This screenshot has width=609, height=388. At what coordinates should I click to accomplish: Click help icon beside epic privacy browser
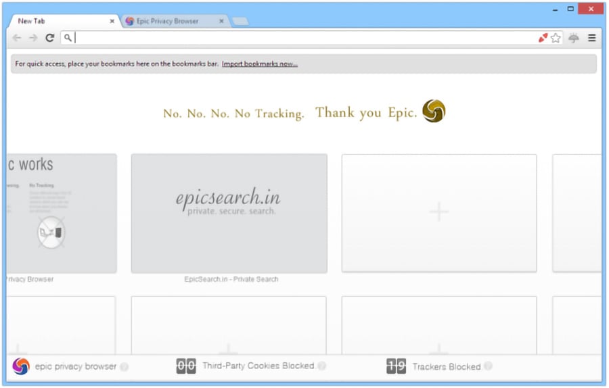click(x=125, y=366)
